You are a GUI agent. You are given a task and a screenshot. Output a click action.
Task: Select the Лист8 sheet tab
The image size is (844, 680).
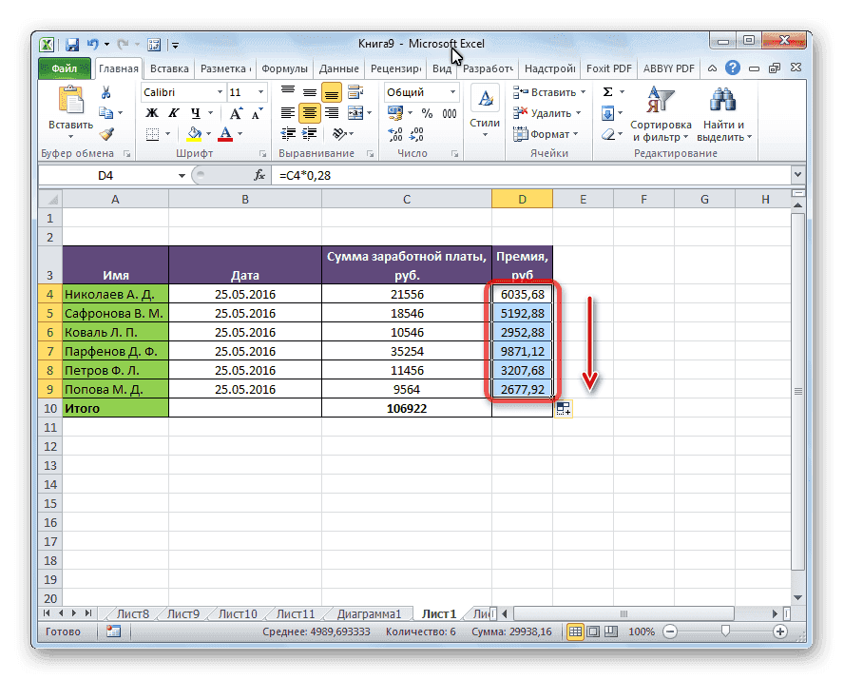[x=131, y=613]
